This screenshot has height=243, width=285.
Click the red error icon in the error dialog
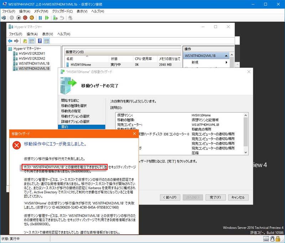click(16, 145)
